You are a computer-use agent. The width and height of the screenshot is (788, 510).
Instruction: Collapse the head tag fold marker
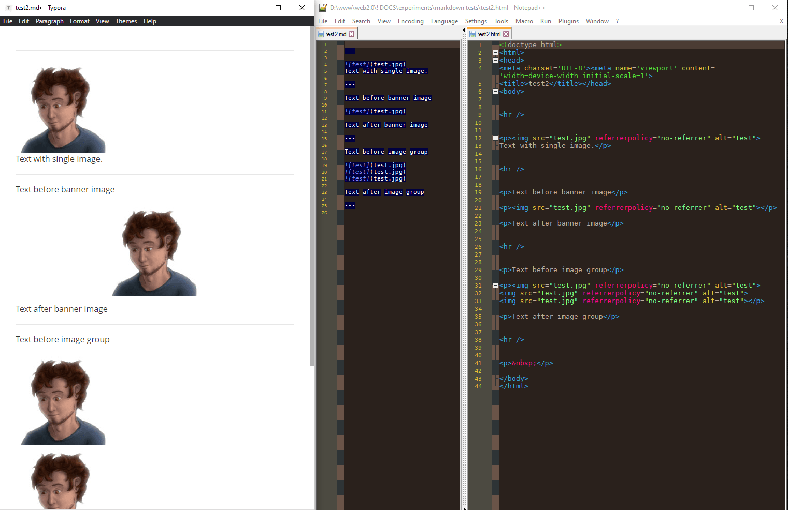click(495, 61)
